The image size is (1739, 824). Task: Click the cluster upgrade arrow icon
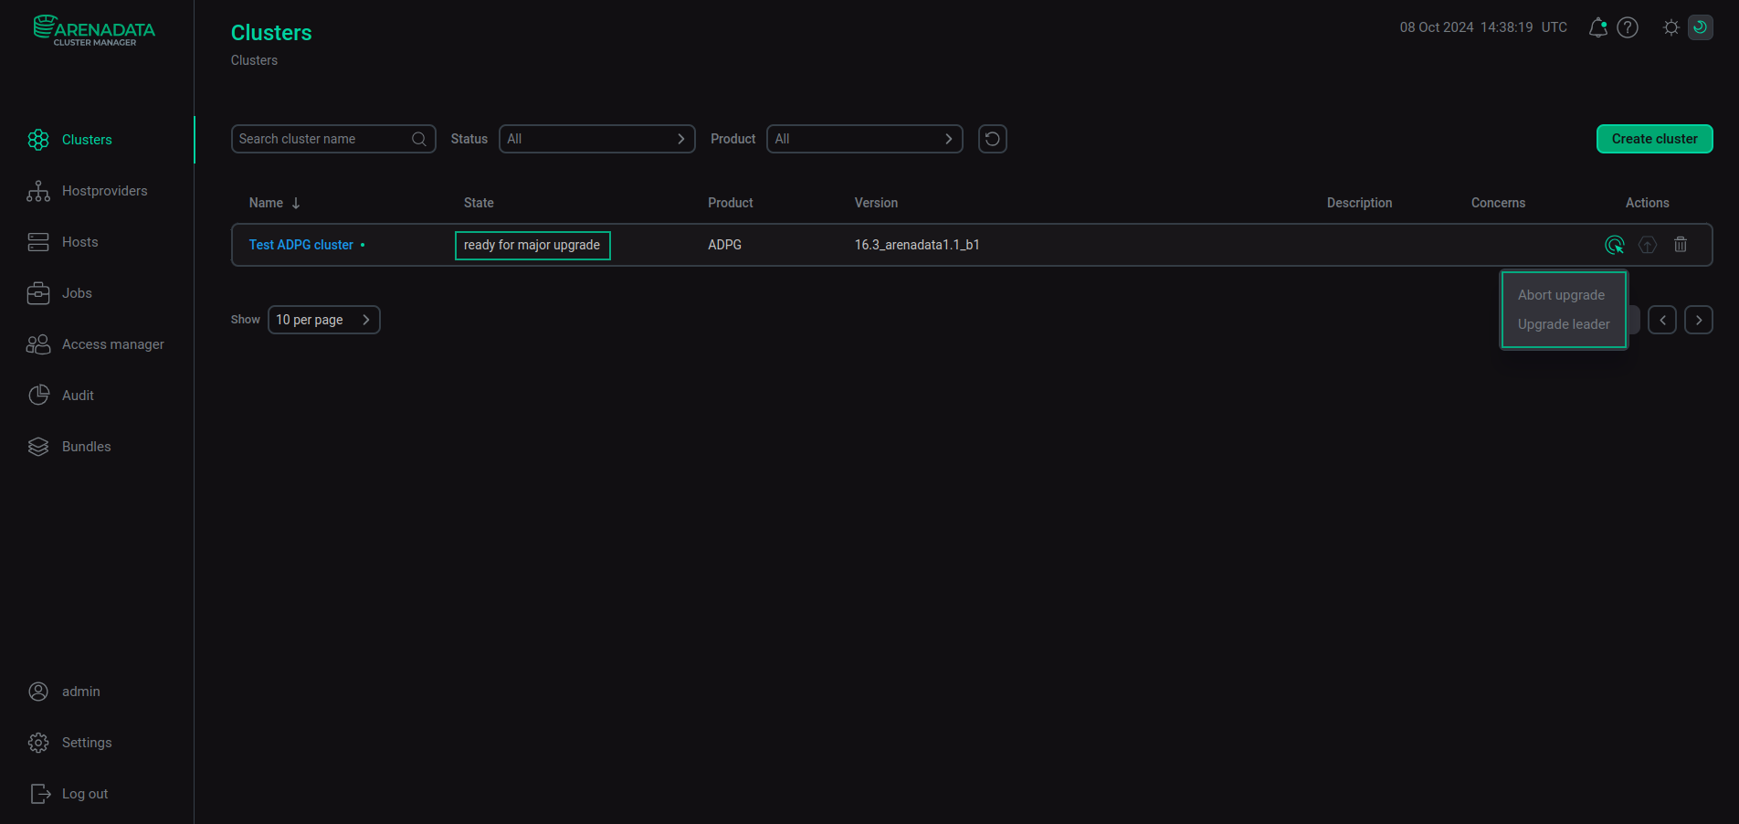(1647, 245)
